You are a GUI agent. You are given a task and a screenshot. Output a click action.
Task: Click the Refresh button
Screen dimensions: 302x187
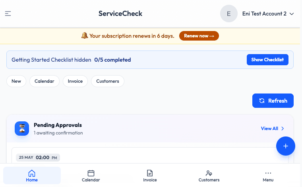pyautogui.click(x=273, y=101)
